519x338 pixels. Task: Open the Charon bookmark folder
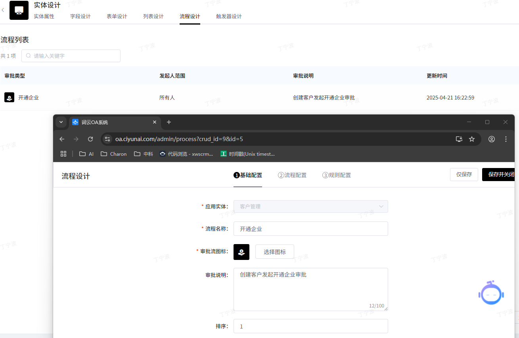pyautogui.click(x=114, y=154)
